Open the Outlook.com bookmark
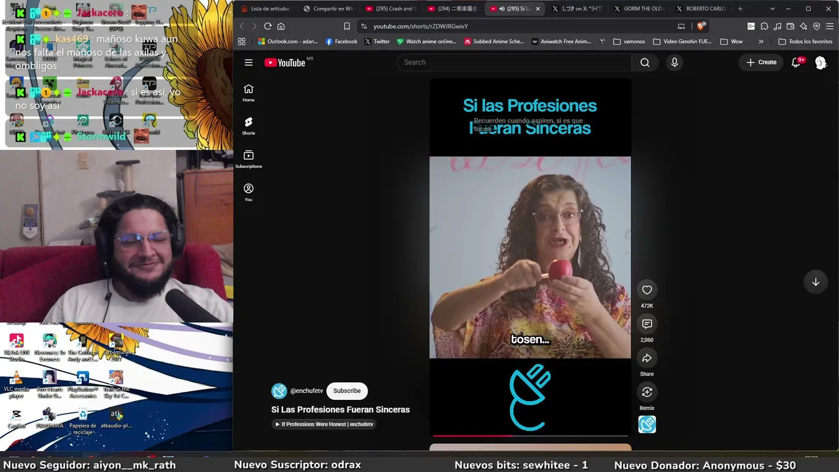Image resolution: width=839 pixels, height=472 pixels. (x=288, y=41)
